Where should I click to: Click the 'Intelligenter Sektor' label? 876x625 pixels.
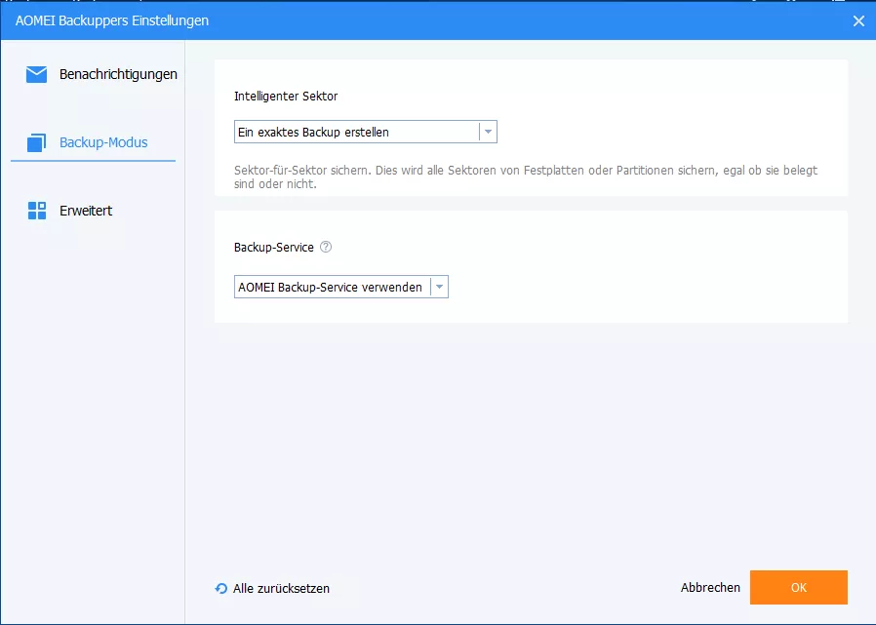point(286,97)
